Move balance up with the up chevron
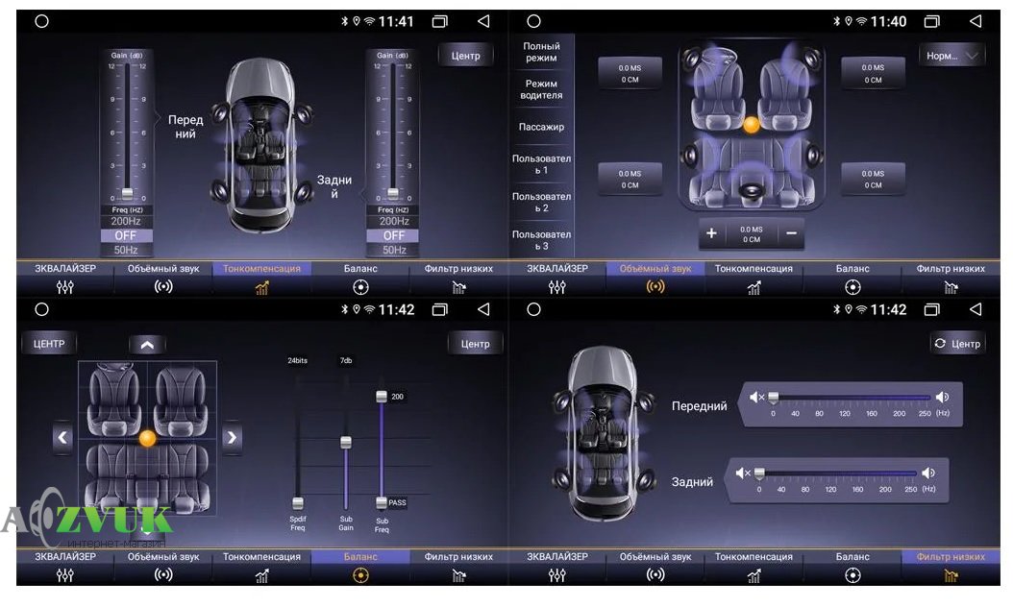 (147, 345)
